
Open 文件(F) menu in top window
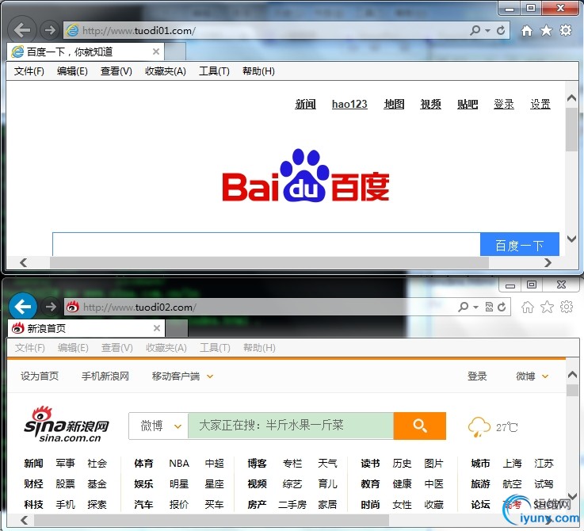pyautogui.click(x=29, y=71)
